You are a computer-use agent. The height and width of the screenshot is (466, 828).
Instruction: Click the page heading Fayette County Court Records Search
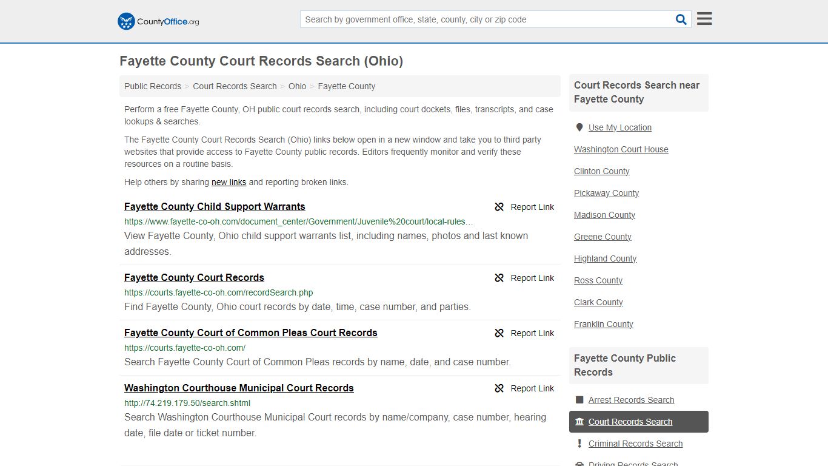click(261, 61)
